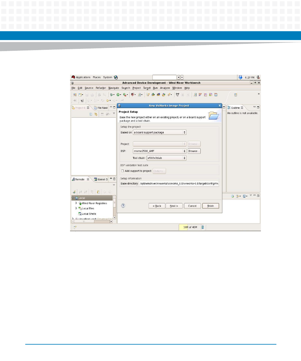Open the web browser launcher in top panel
Screen dimensions: 301x361
pyautogui.click(x=116, y=77)
